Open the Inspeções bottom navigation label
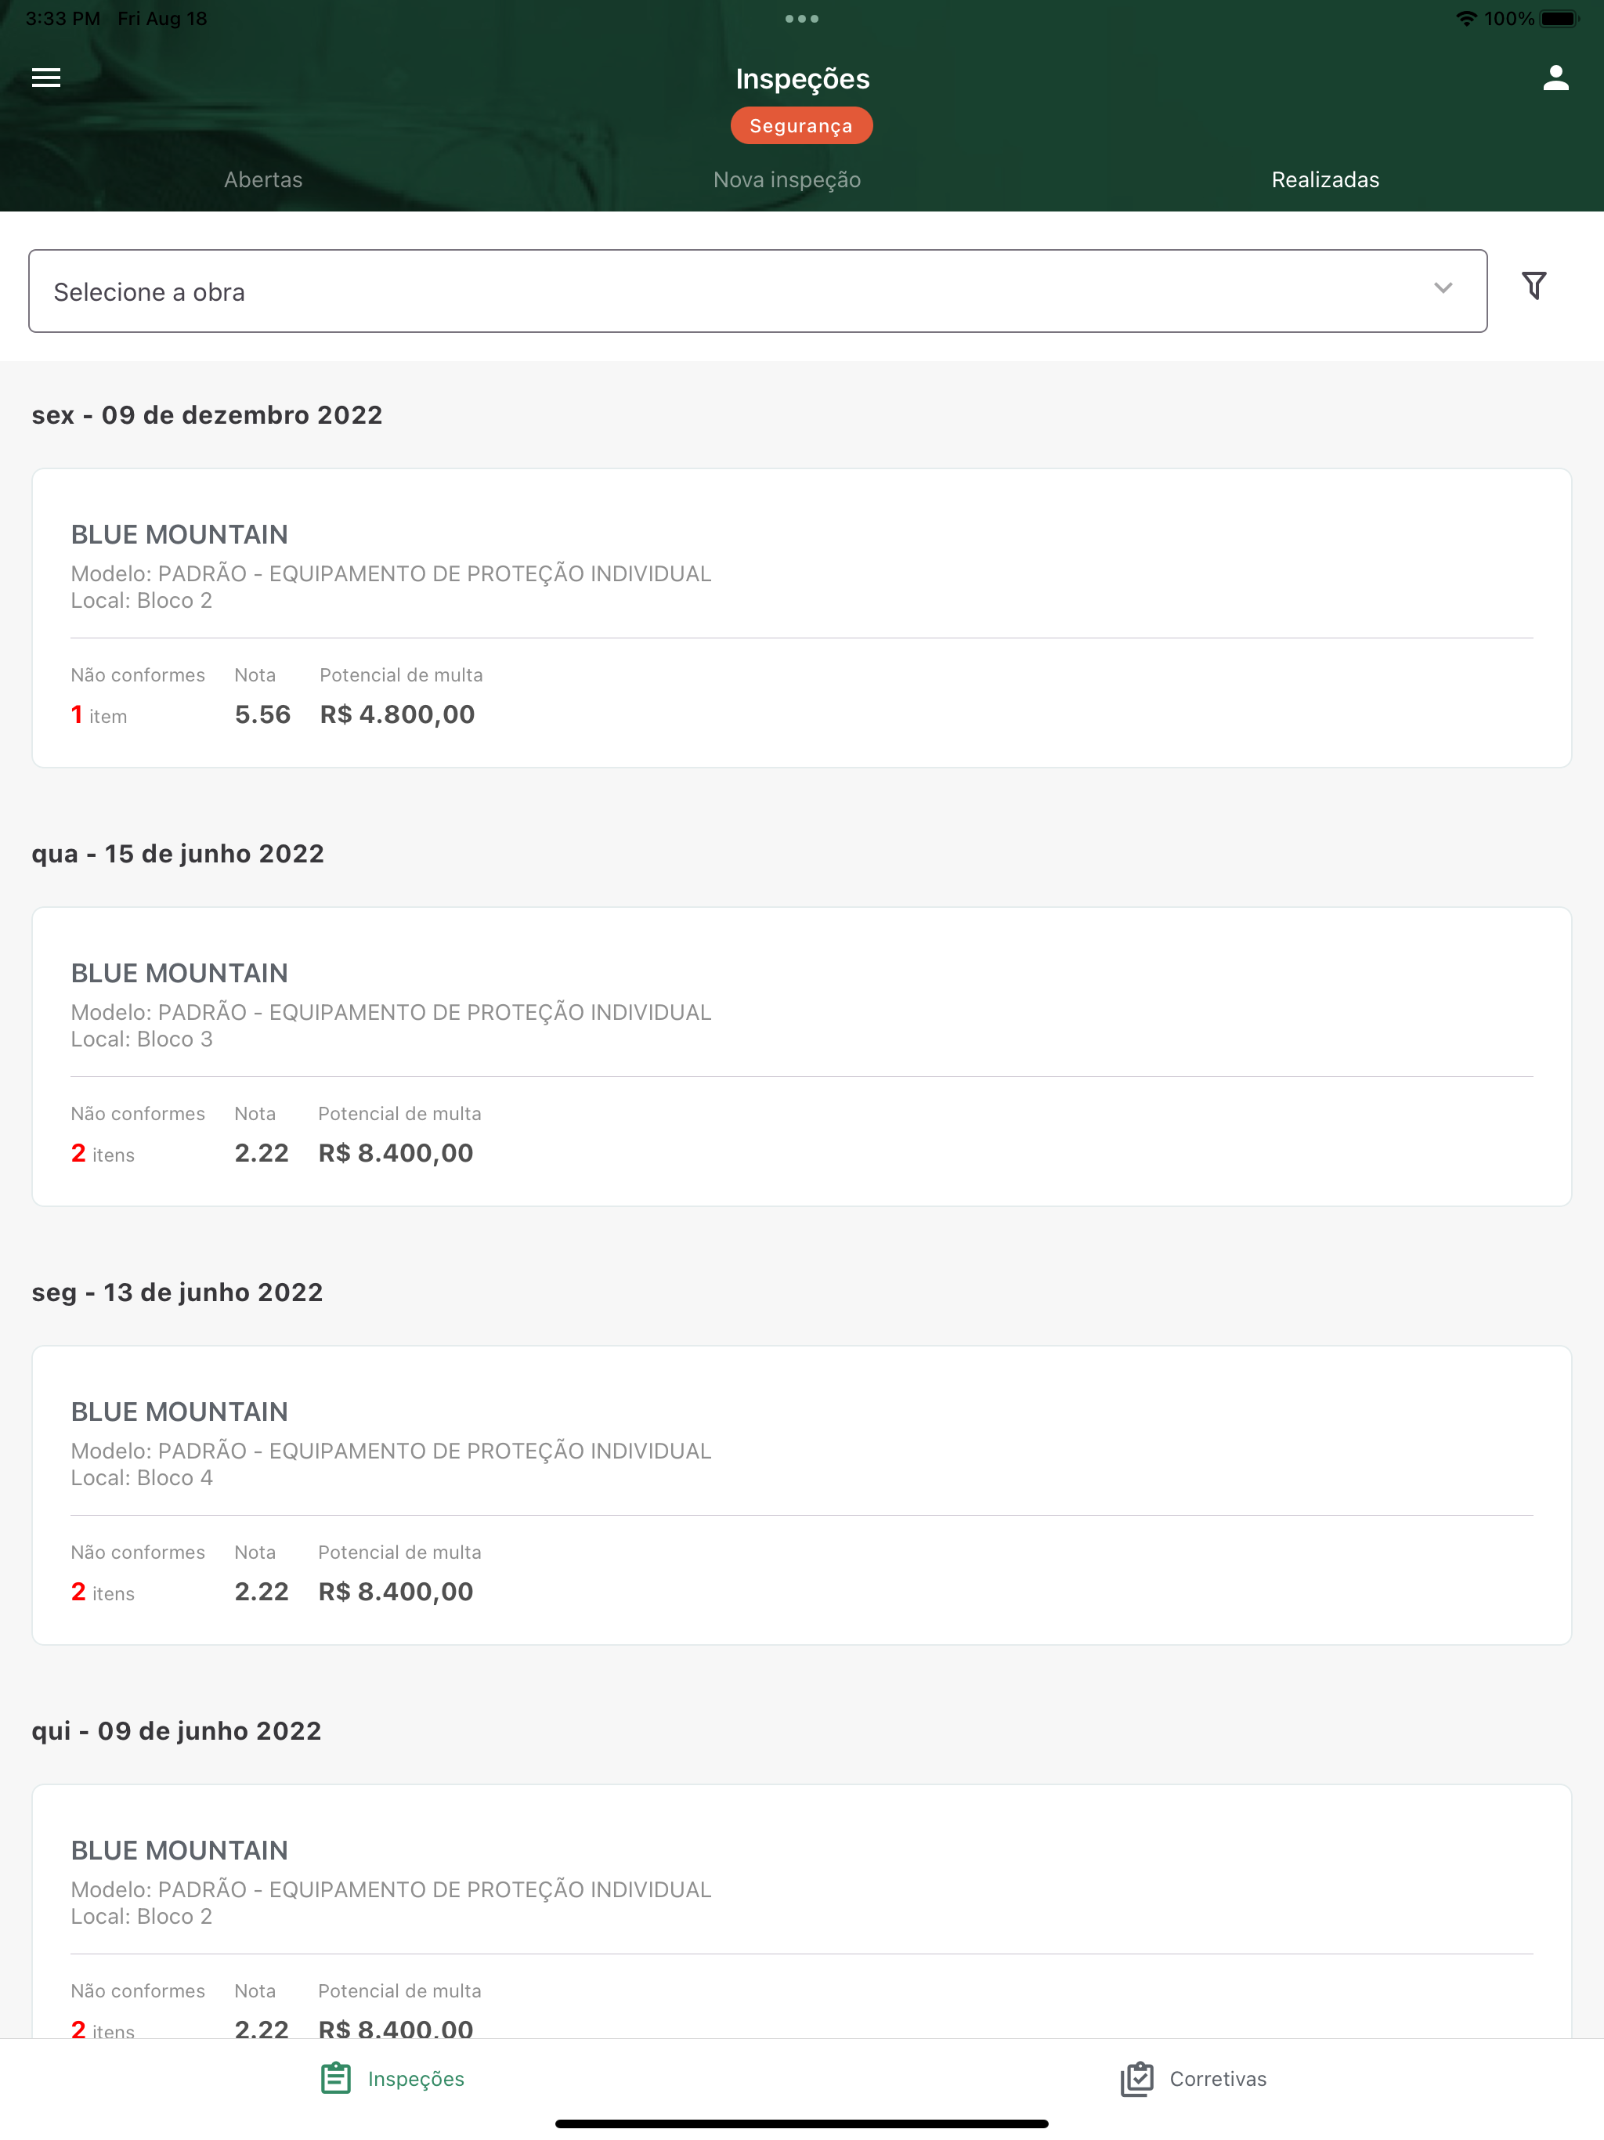 pos(416,2079)
